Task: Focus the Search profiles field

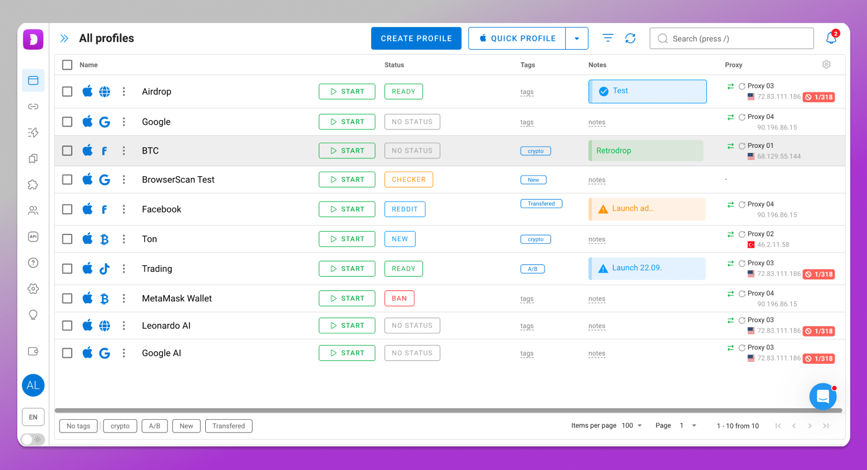Action: (732, 39)
